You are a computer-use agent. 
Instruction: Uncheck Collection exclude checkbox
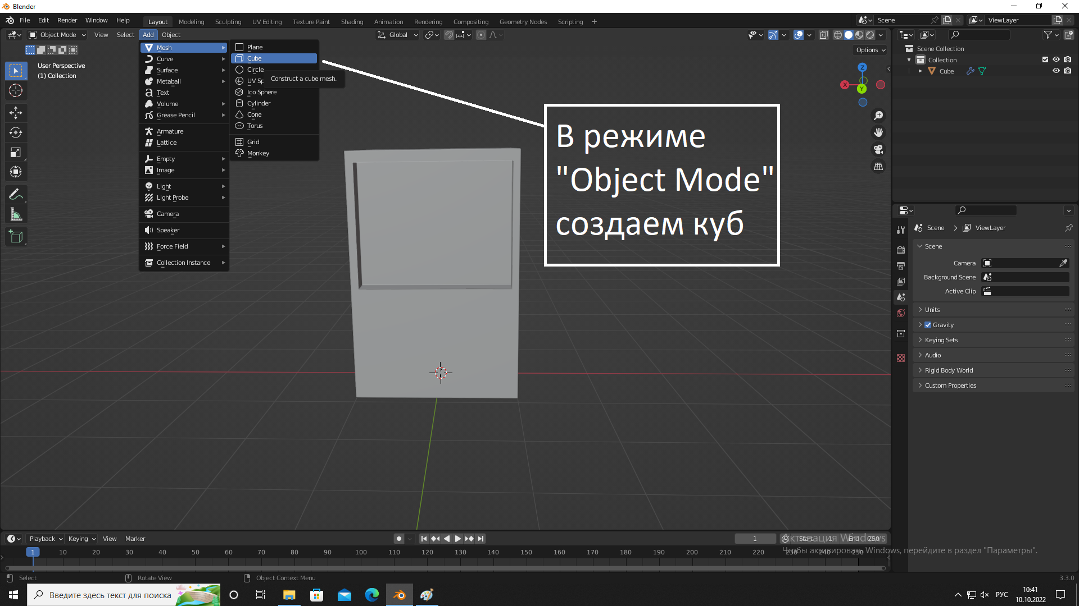point(1045,59)
